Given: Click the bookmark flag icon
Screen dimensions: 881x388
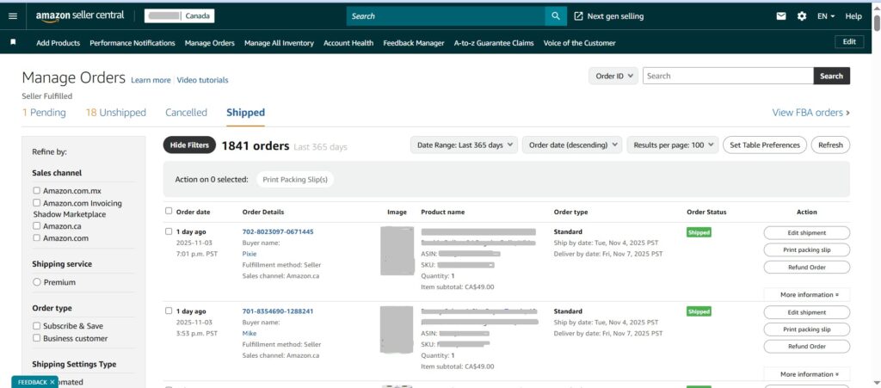Looking at the screenshot, I should pyautogui.click(x=13, y=42).
